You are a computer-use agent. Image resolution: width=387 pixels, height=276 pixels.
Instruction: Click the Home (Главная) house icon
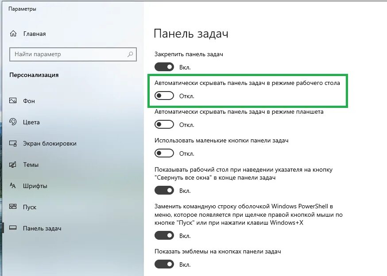click(13, 34)
